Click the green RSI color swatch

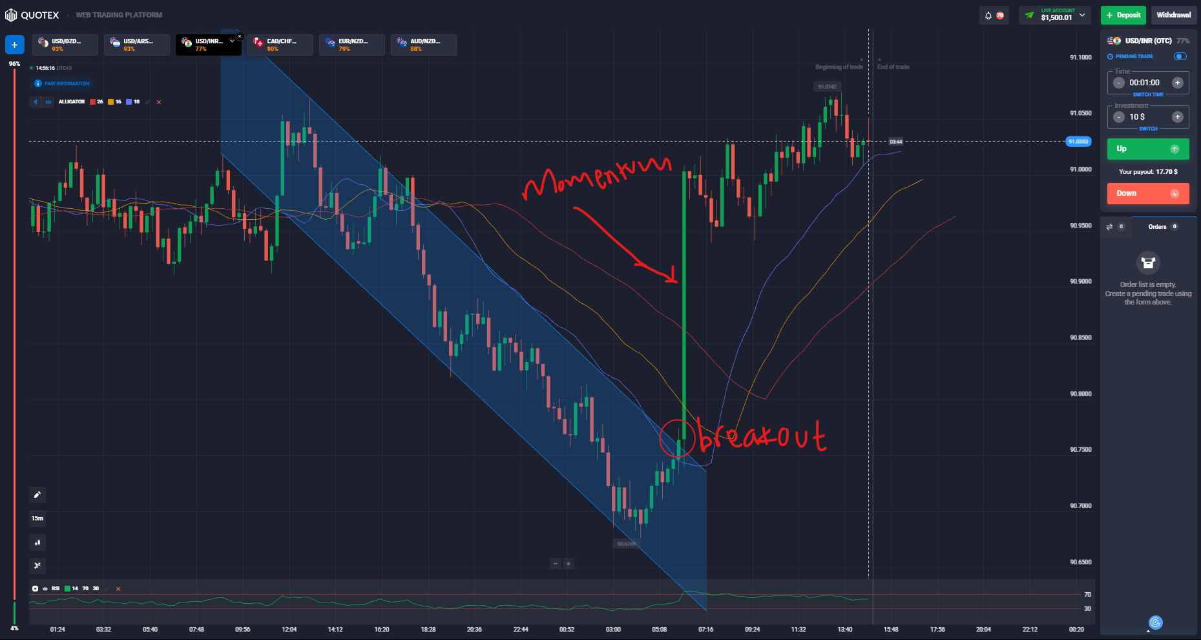click(67, 588)
